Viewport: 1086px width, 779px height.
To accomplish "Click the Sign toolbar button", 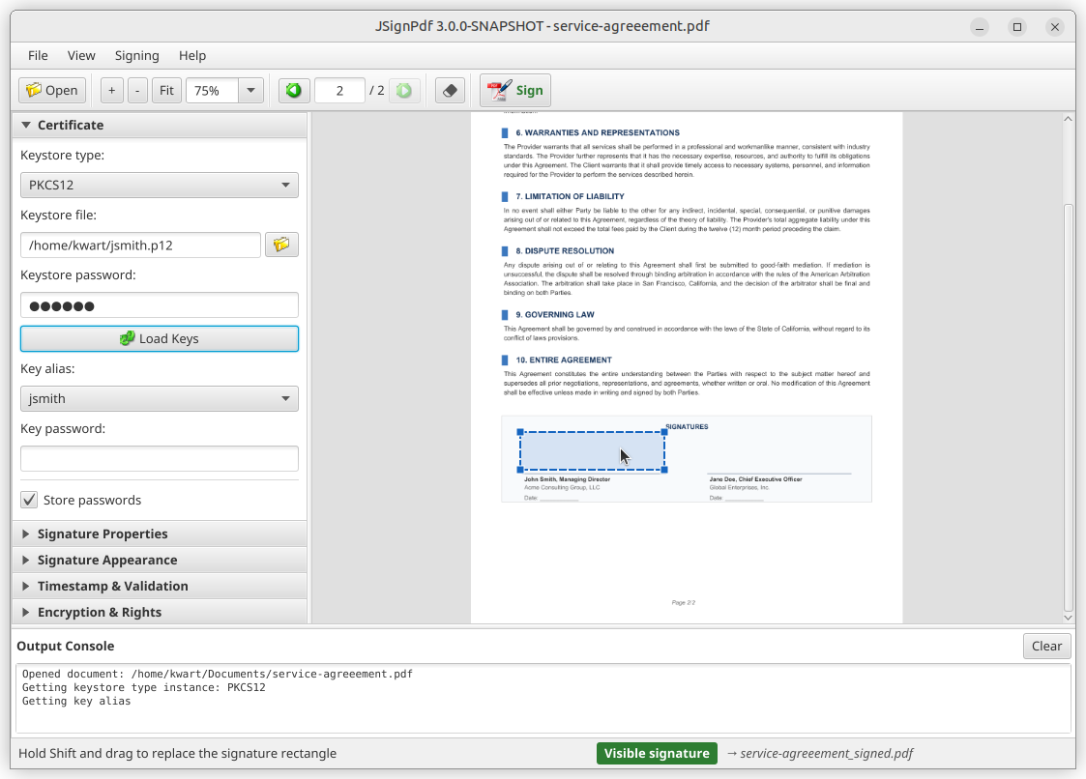I will 515,90.
